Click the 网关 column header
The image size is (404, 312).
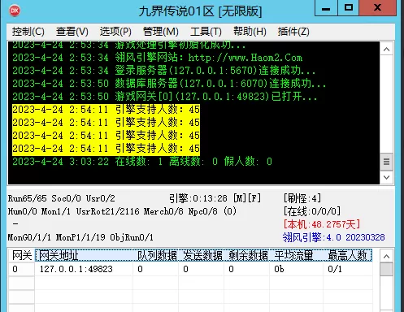click(22, 255)
